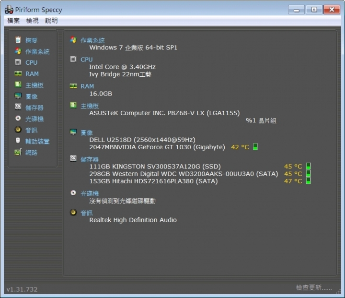This screenshot has width=345, height=298.
Task: Click temperature indicator for Western Digital drive
Action: click(x=308, y=173)
